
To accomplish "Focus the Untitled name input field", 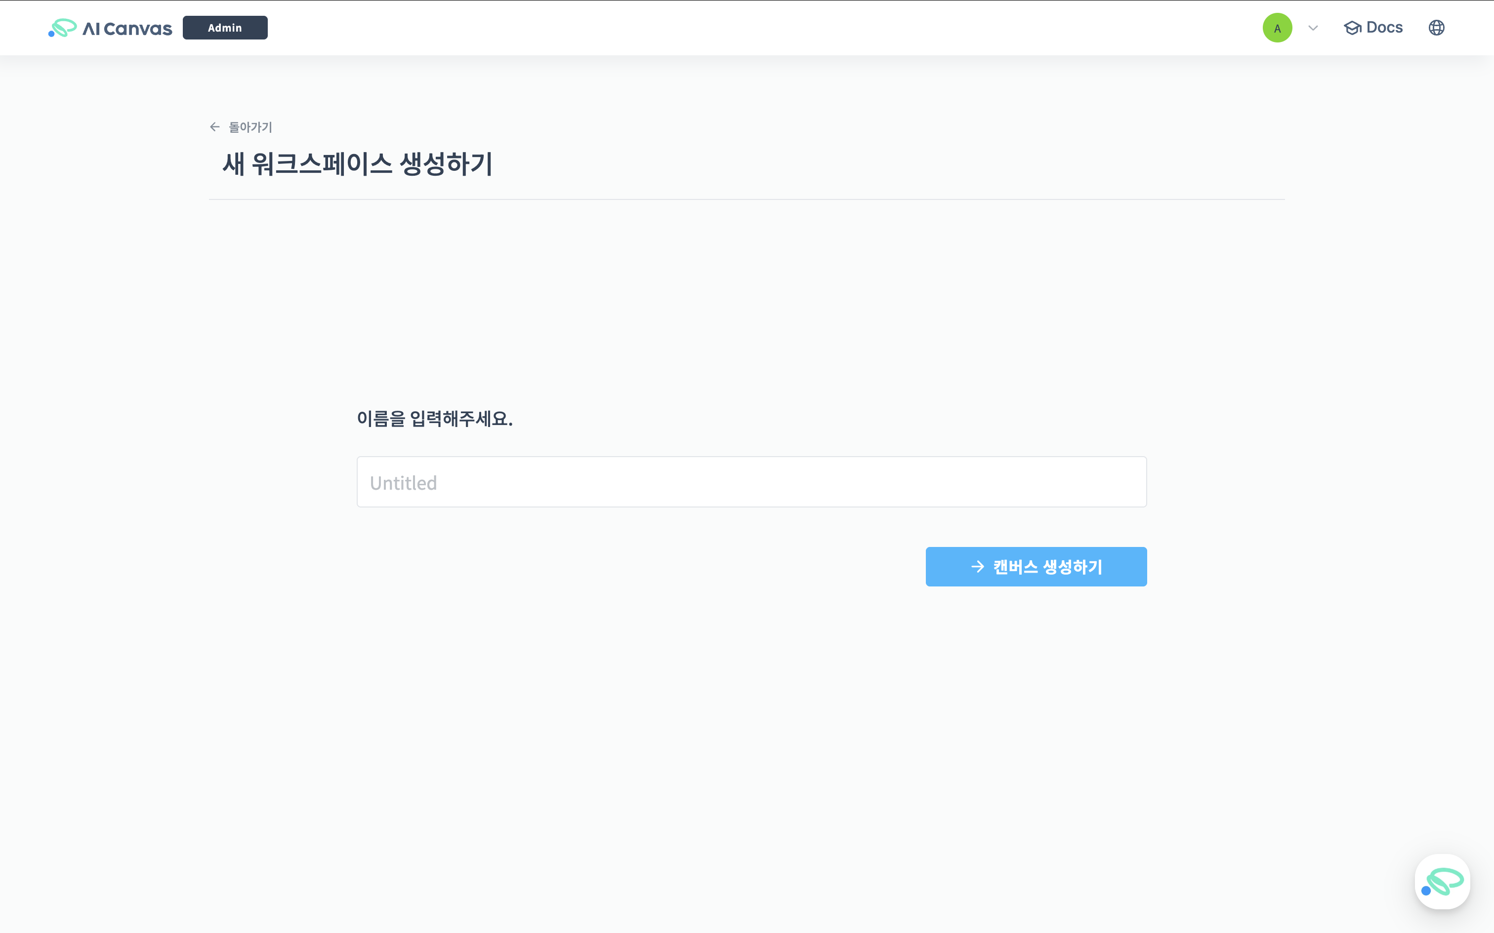I will click(751, 482).
